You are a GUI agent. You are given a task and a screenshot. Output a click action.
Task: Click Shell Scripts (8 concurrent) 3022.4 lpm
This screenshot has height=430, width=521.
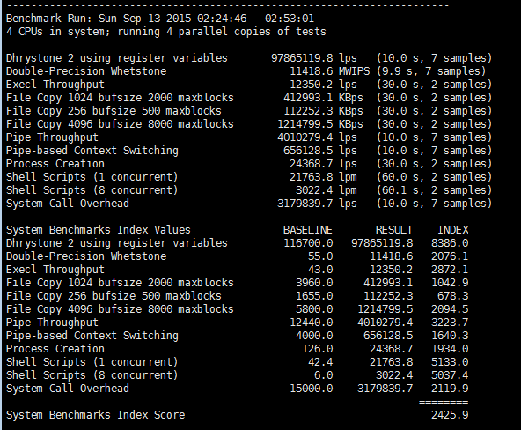327,190
